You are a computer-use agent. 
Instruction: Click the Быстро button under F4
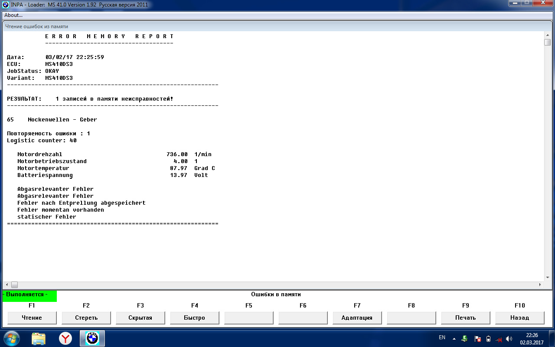pos(195,318)
